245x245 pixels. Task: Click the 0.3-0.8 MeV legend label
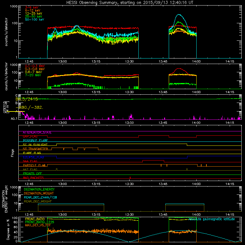click(35, 69)
